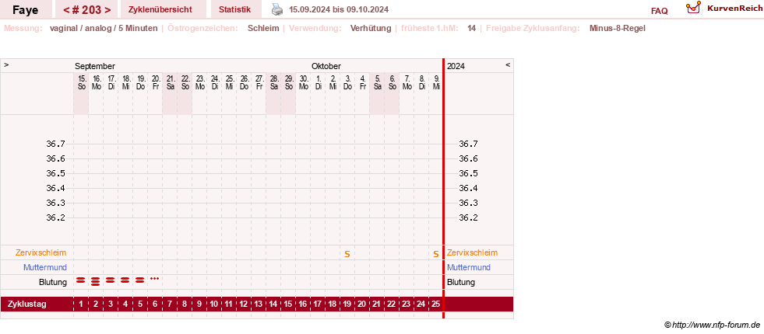The image size is (764, 334).
Task: Click date header 28. Sa
Action: click(273, 82)
